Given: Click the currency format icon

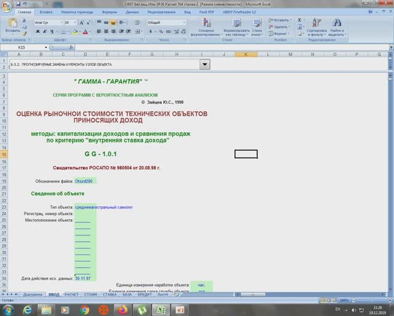Looking at the screenshot, I should coord(151,31).
